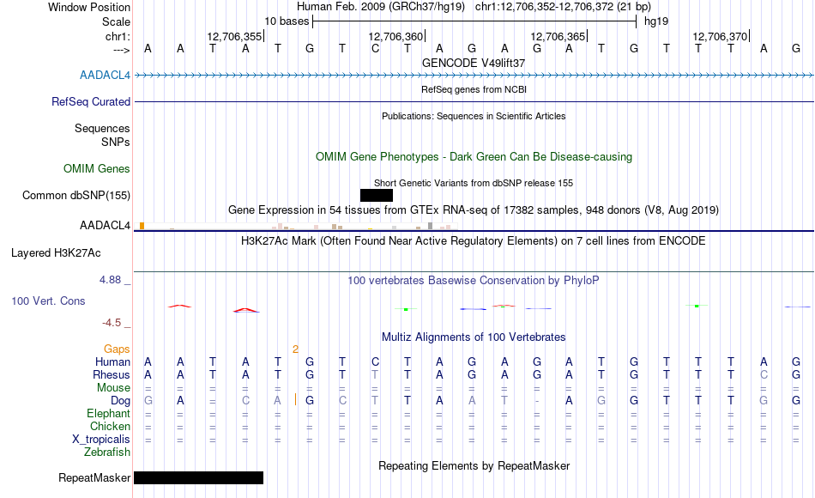Image resolution: width=815 pixels, height=498 pixels.
Task: Click the Common dbSNP(155) track label
Action: 75,195
